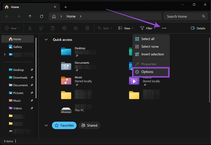Image resolution: width=211 pixels, height=145 pixels.
Task: Click the Copy icon in toolbar
Action: [x=41, y=28]
